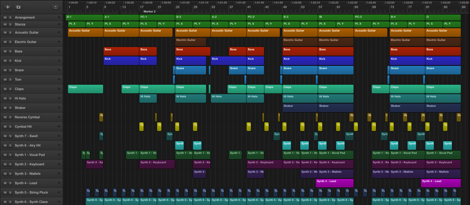This screenshot has width=470, height=205.
Task: Mute the Hi Hats track
Action: tap(5, 98)
